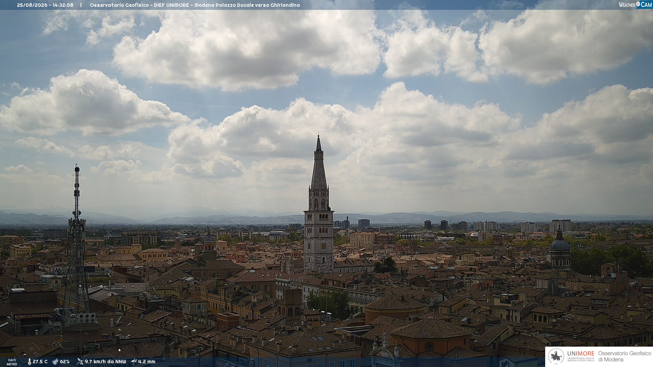
Task: Click the lattice antenna tower
Action: [77, 245]
